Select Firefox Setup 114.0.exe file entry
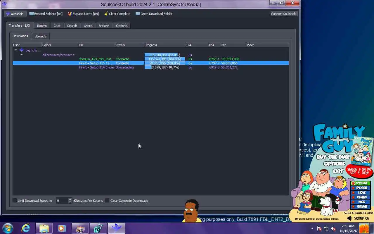 pos(96,67)
